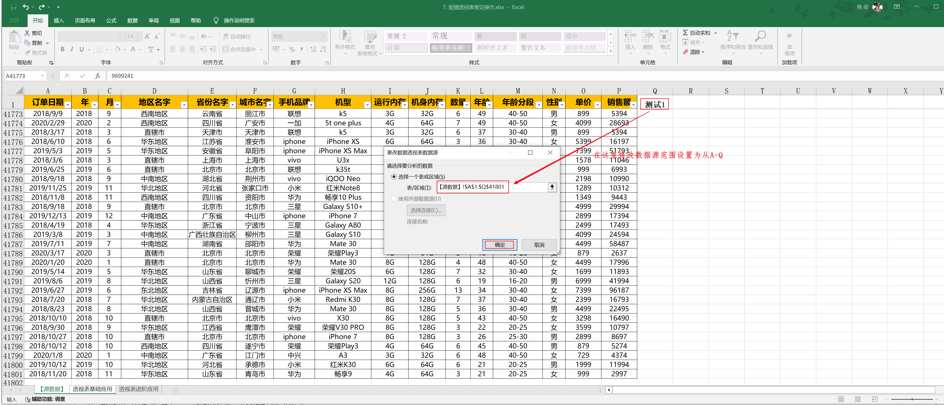Viewport: 944px width, 405px height.
Task: Click the 操作说明搜索 search box
Action: point(239,21)
